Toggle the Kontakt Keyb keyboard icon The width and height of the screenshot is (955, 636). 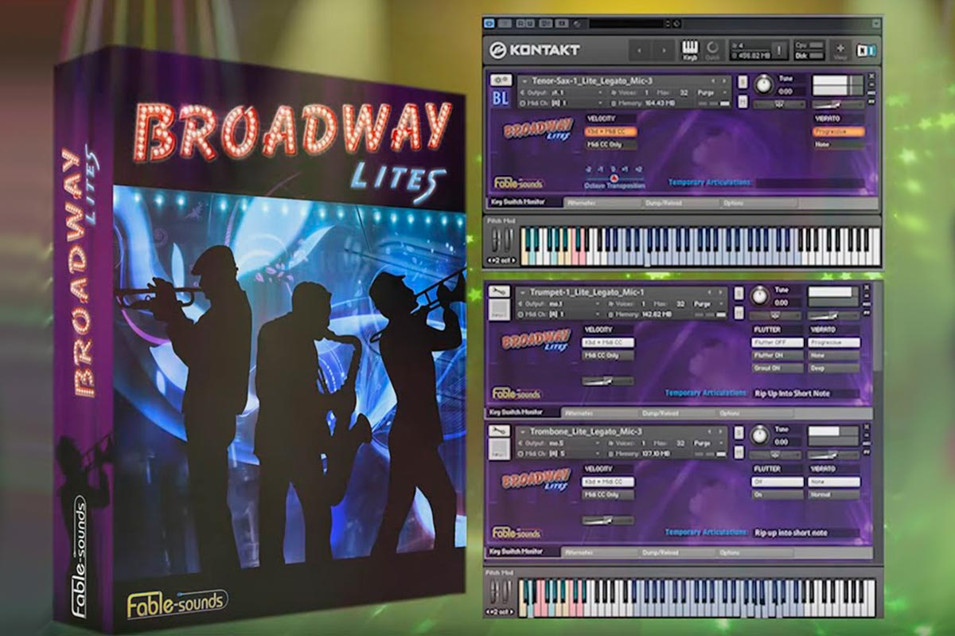point(688,49)
